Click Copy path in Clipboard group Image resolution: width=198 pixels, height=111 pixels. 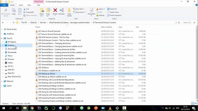[29, 12]
